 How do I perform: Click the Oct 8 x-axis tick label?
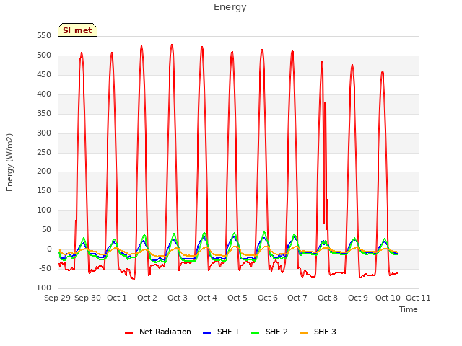coord(327,298)
